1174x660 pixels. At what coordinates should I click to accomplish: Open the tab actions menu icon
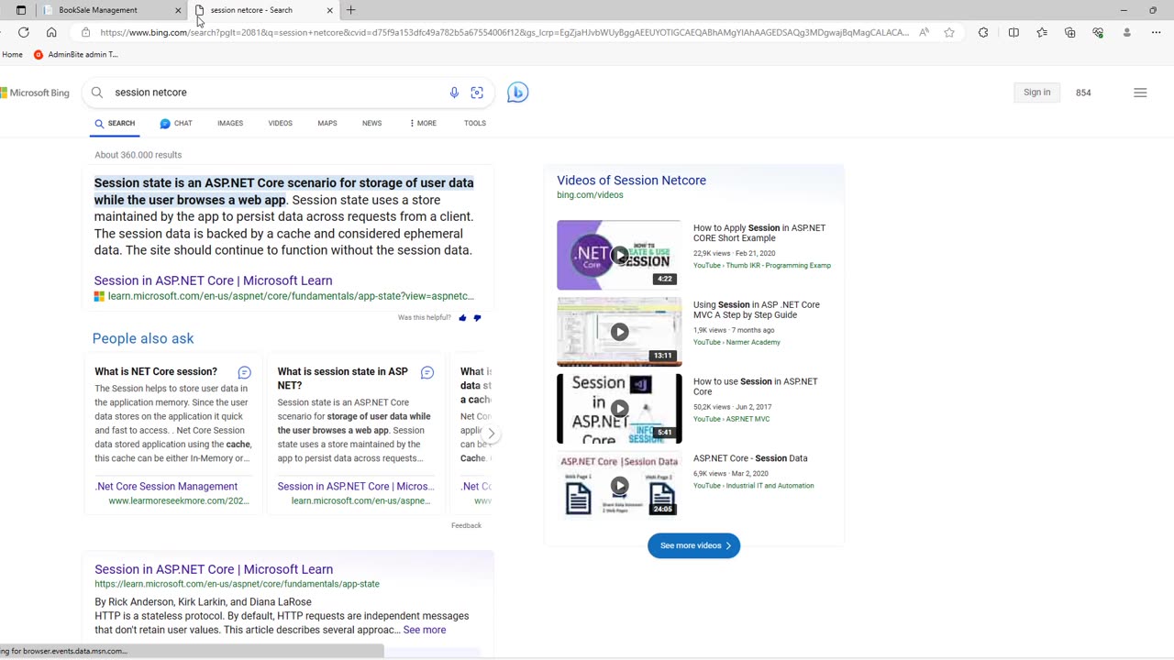21,10
